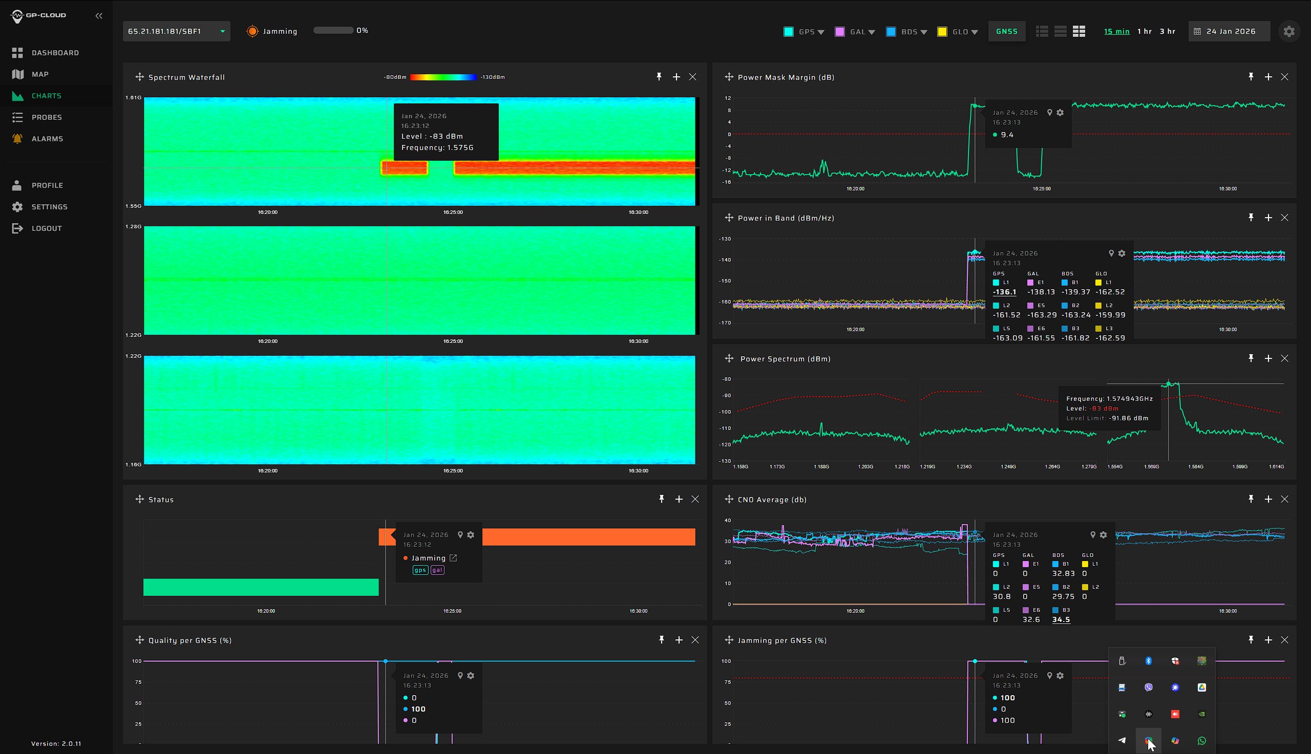Open the Jamming external link in Status tooltip
The width and height of the screenshot is (1311, 754).
pyautogui.click(x=454, y=558)
